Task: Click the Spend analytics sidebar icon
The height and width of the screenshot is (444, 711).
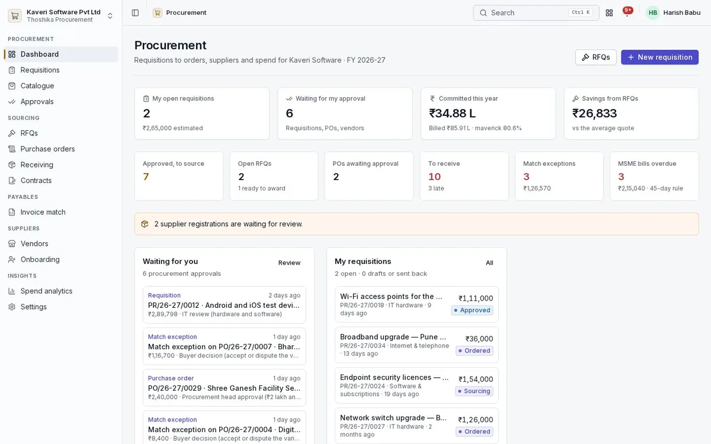Action: click(12, 291)
